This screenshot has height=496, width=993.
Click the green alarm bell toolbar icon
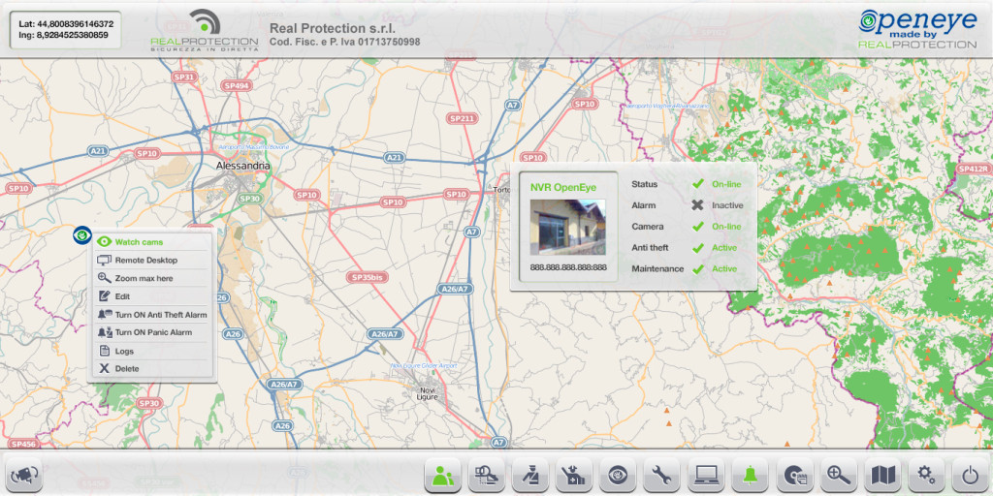click(750, 475)
